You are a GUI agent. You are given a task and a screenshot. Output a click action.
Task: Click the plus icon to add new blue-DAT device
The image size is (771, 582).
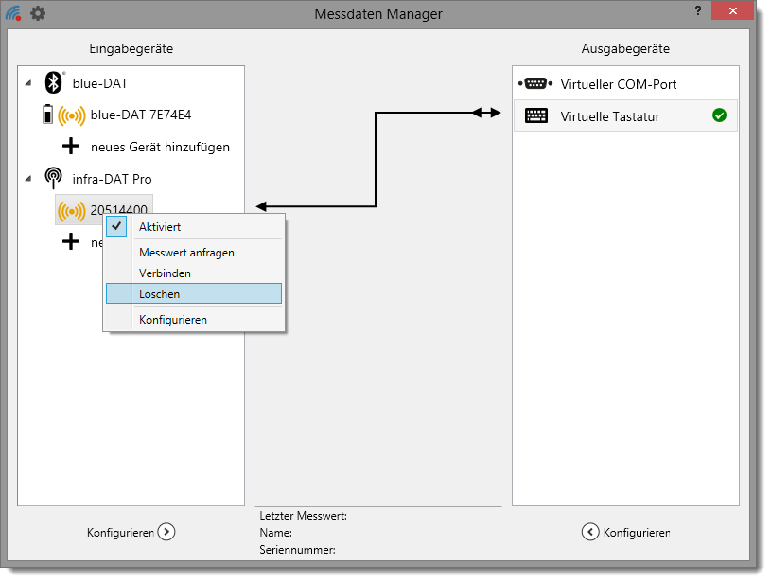(x=71, y=147)
